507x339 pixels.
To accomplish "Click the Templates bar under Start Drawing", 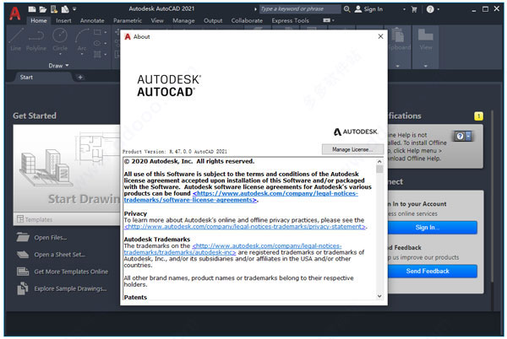I will pos(67,219).
